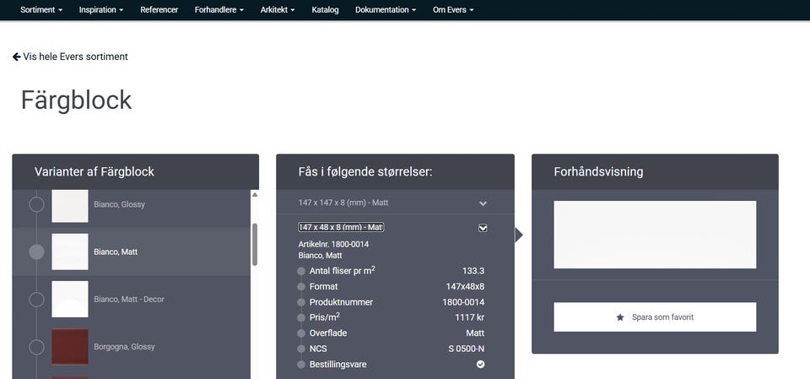Click the Bestillingsvare checkmark icon
The width and height of the screenshot is (810, 379).
tap(480, 365)
